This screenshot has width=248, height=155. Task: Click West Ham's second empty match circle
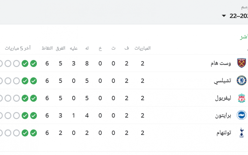[x=8, y=64]
